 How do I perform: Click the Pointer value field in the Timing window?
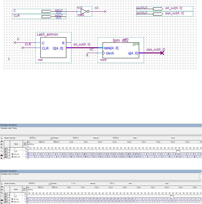76,138
